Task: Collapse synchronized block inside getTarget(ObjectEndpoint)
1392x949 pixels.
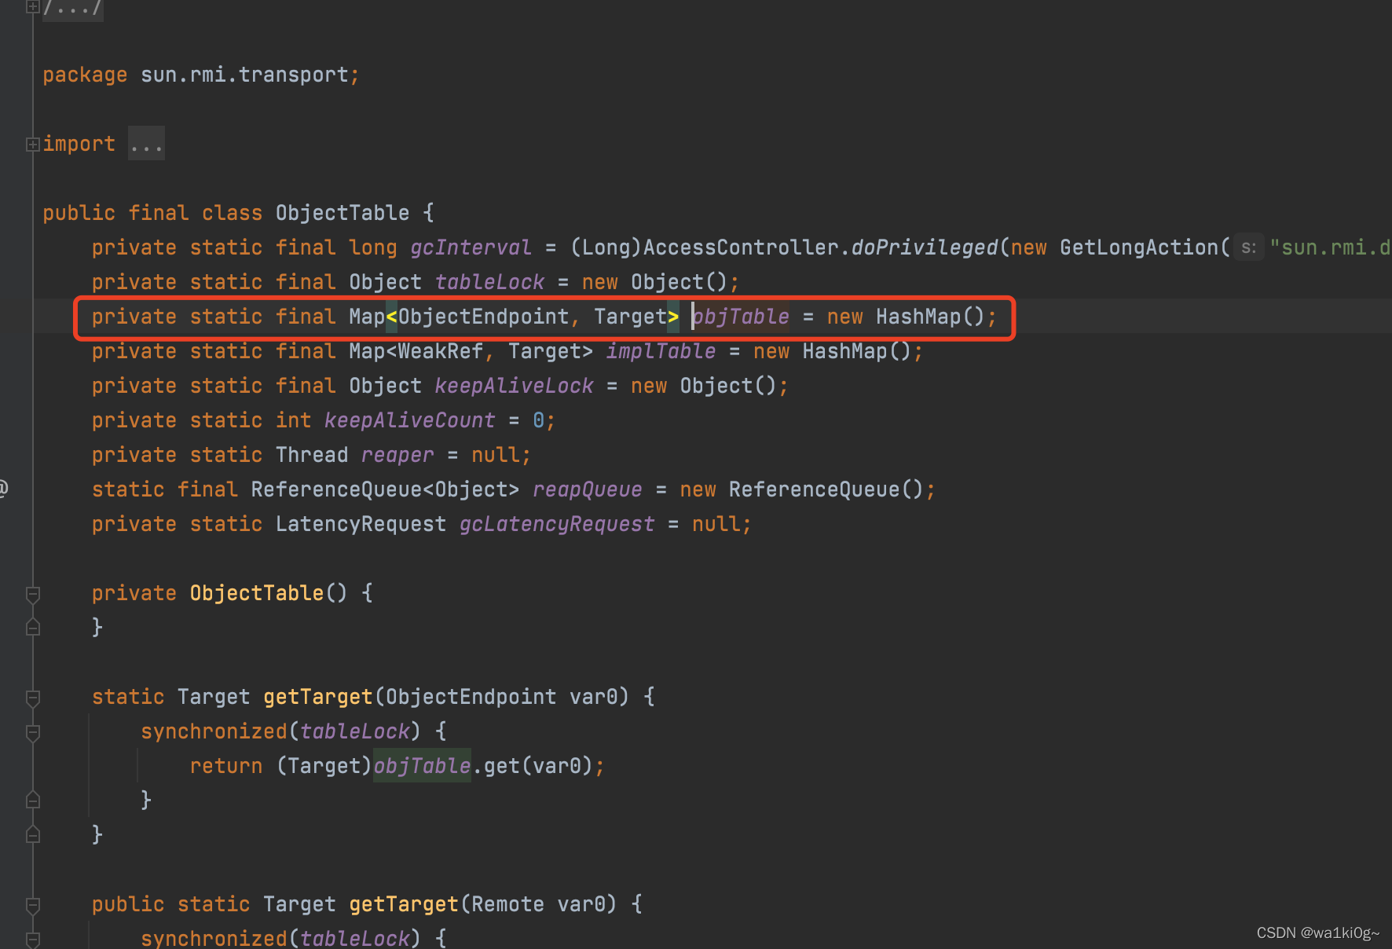Action: click(33, 732)
